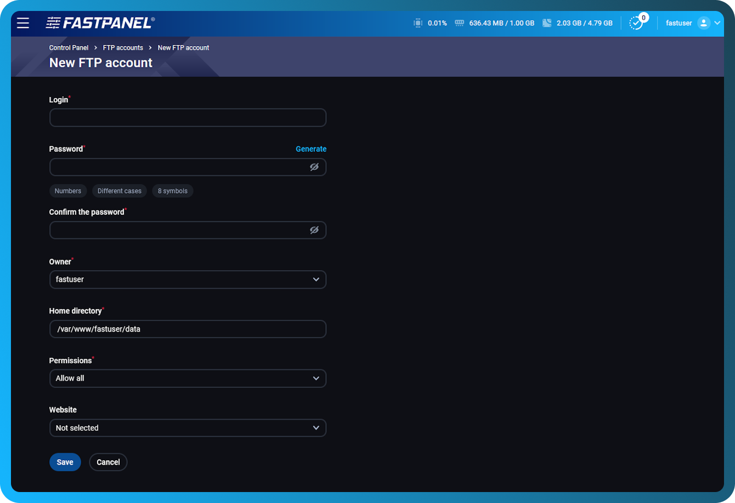Image resolution: width=735 pixels, height=503 pixels.
Task: Open the Permissions dropdown set to Allow all
Action: tap(188, 378)
